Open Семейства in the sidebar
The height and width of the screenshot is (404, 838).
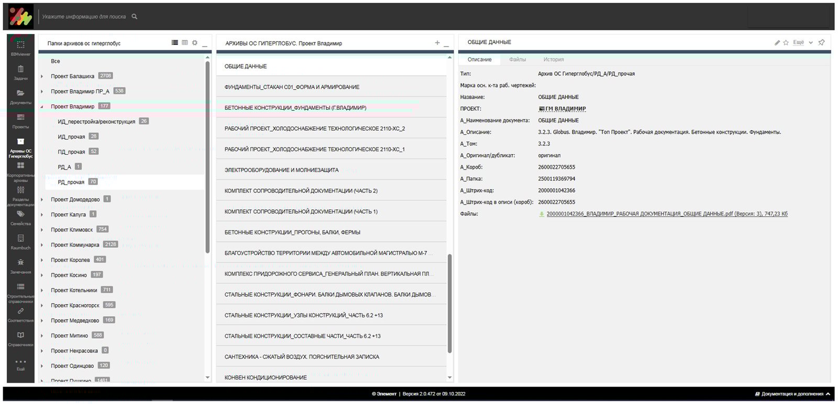(x=20, y=218)
